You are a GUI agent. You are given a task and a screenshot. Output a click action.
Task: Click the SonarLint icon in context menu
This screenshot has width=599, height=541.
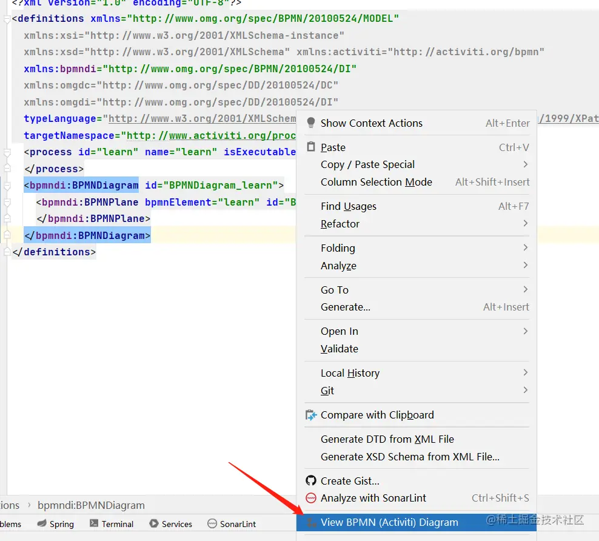click(x=311, y=498)
